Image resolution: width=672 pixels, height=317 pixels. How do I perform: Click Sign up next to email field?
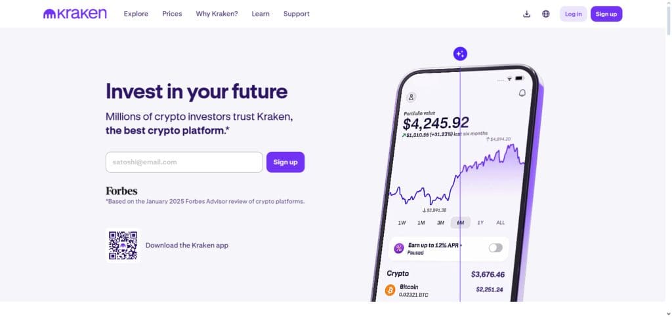pyautogui.click(x=285, y=162)
